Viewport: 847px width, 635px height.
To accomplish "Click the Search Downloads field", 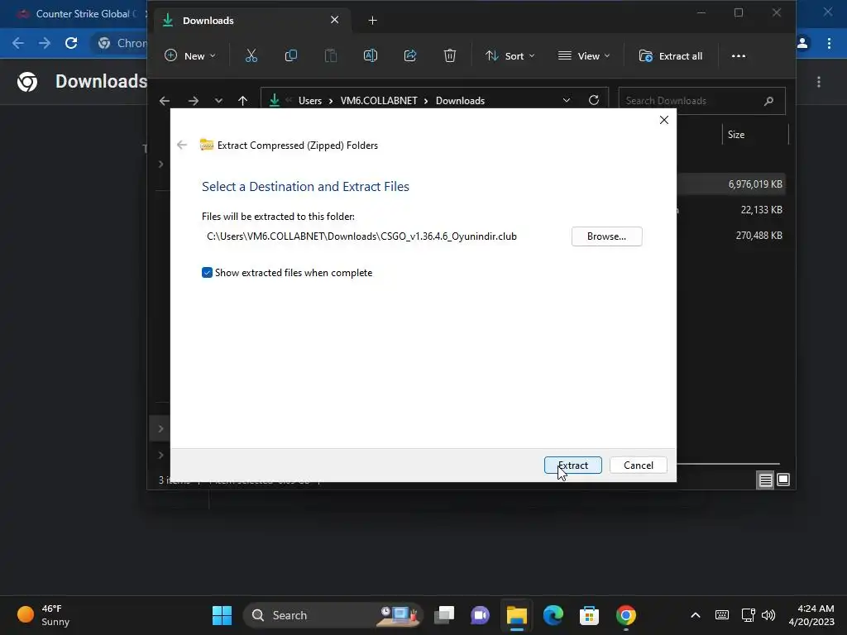I will point(701,100).
